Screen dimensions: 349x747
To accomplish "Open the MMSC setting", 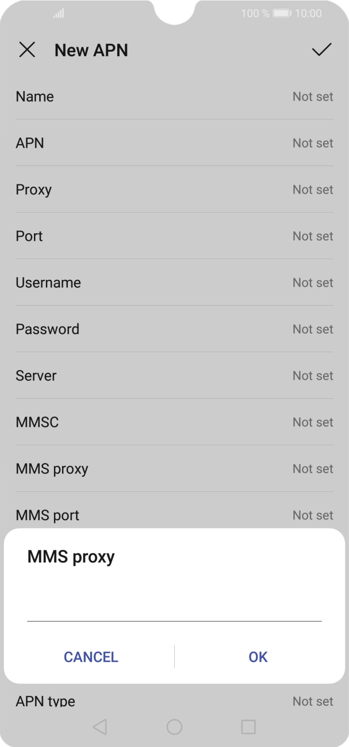I will pos(174,422).
